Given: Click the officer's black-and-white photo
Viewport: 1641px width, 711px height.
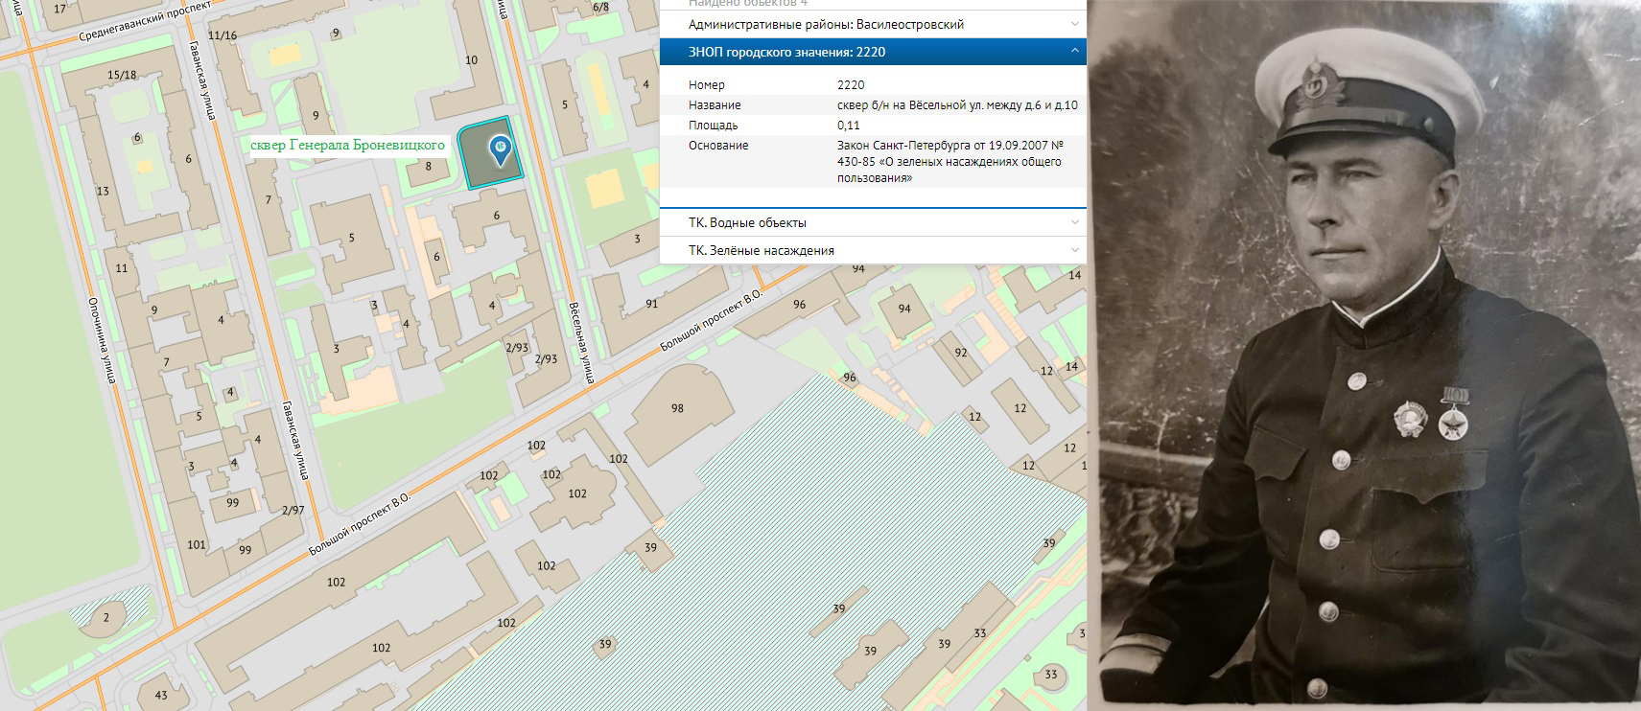Looking at the screenshot, I should click(1367, 355).
